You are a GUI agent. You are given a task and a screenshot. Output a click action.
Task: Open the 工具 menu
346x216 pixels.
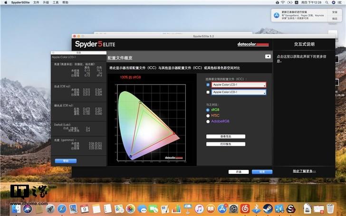[56, 2]
